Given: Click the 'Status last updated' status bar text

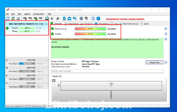Looking at the screenshot, I should (29, 106).
